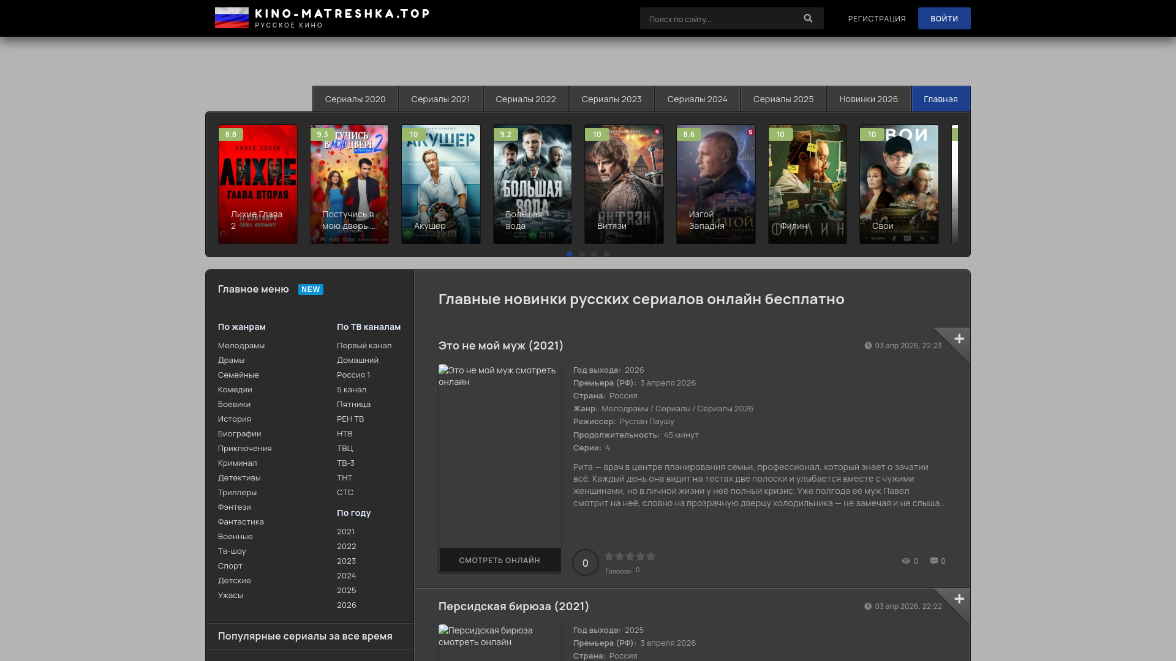Image resolution: width=1176 pixels, height=661 pixels.
Task: Open the Сериалы 2023 tab
Action: click(611, 99)
